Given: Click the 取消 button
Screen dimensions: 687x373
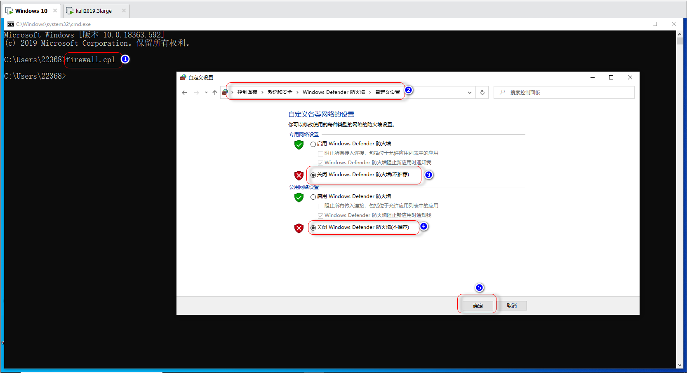Looking at the screenshot, I should tap(511, 305).
